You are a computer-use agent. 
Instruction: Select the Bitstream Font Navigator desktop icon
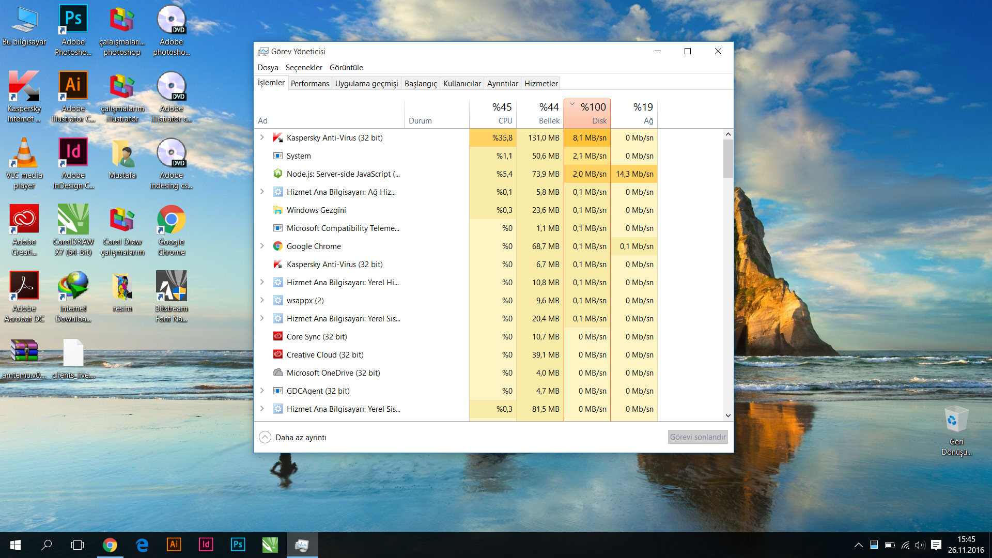click(x=171, y=297)
